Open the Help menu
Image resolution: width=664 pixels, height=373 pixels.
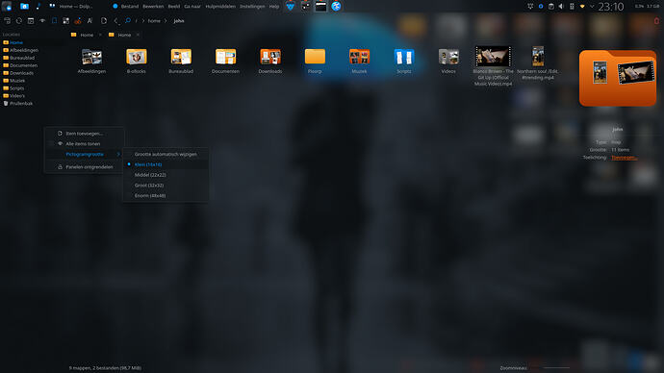274,7
